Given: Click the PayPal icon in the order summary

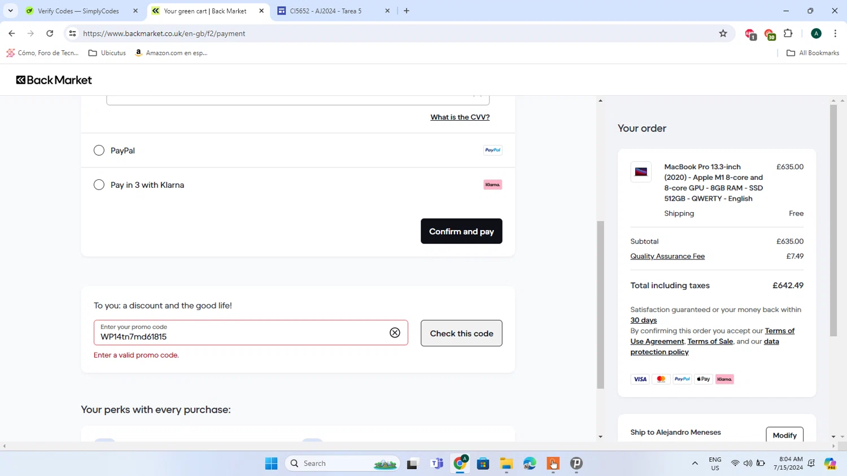Looking at the screenshot, I should pos(682,379).
